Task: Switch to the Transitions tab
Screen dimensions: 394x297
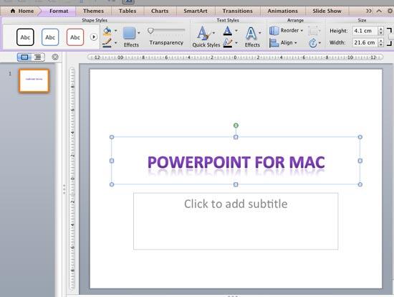Action: point(237,11)
